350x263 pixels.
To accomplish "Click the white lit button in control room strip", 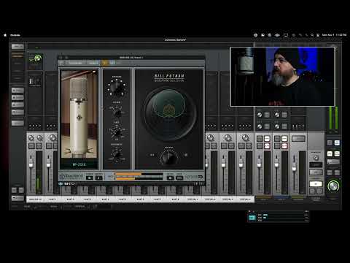I will [x=316, y=184].
